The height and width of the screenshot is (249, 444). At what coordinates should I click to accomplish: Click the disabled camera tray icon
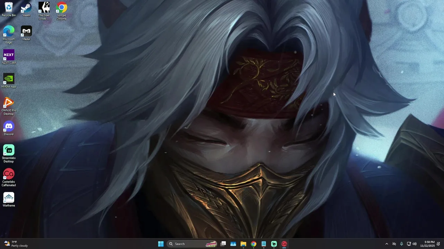coord(394,244)
